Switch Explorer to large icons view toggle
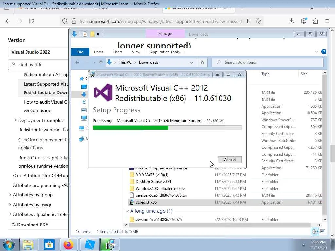Screen dimensions: 335x251 point(323,232)
